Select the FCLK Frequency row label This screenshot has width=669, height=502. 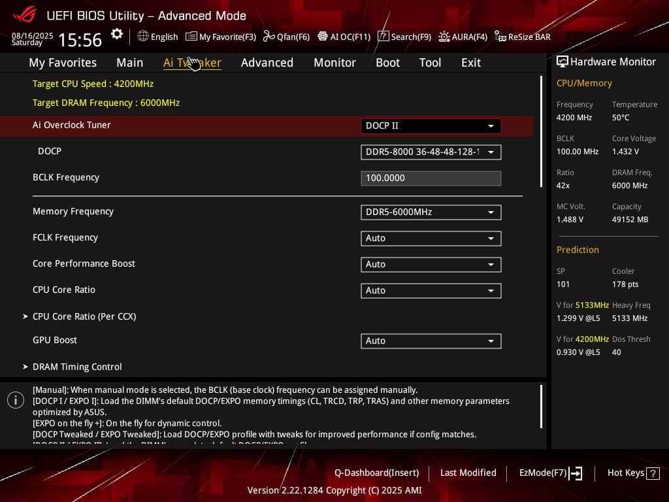point(65,237)
